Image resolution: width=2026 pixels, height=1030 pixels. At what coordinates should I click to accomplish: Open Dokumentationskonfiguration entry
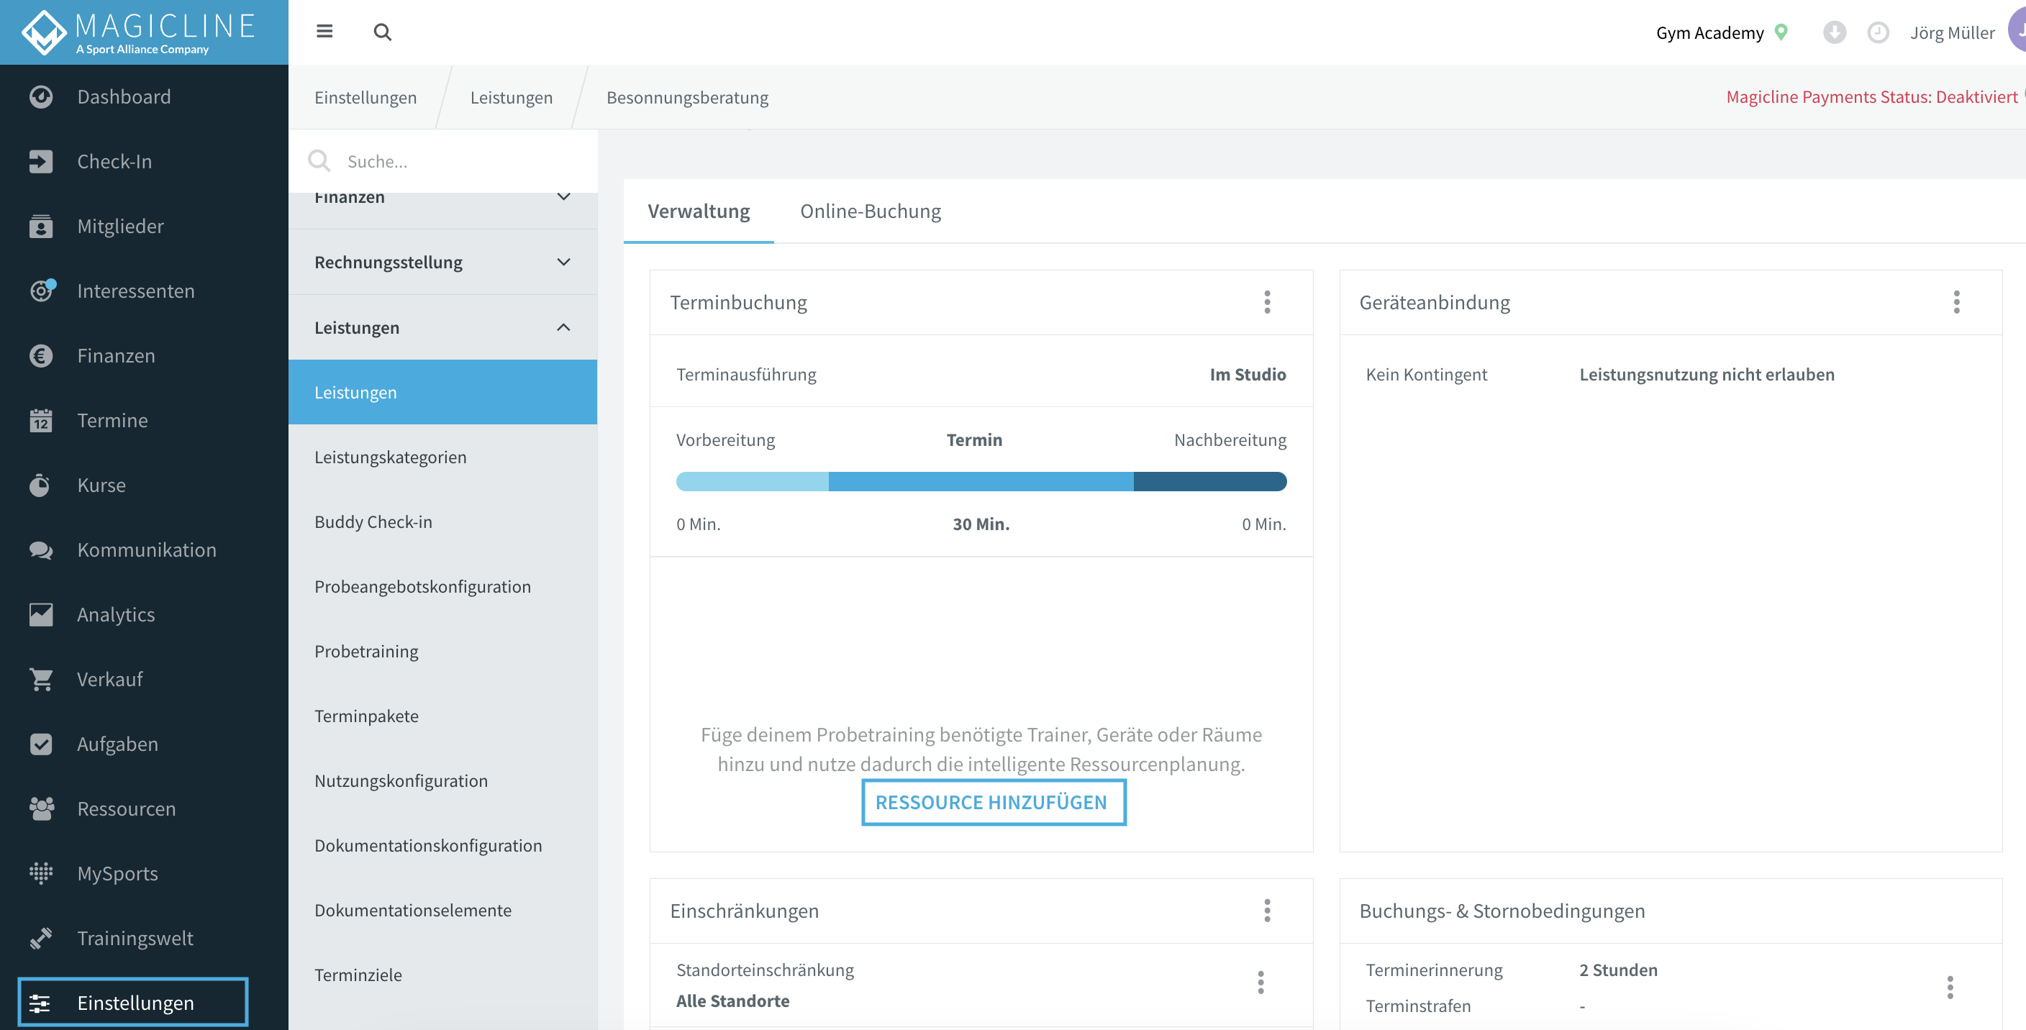[442, 845]
